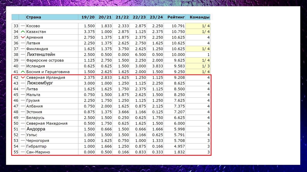
Task: Click the country name Андорра
Action: click(x=36, y=129)
